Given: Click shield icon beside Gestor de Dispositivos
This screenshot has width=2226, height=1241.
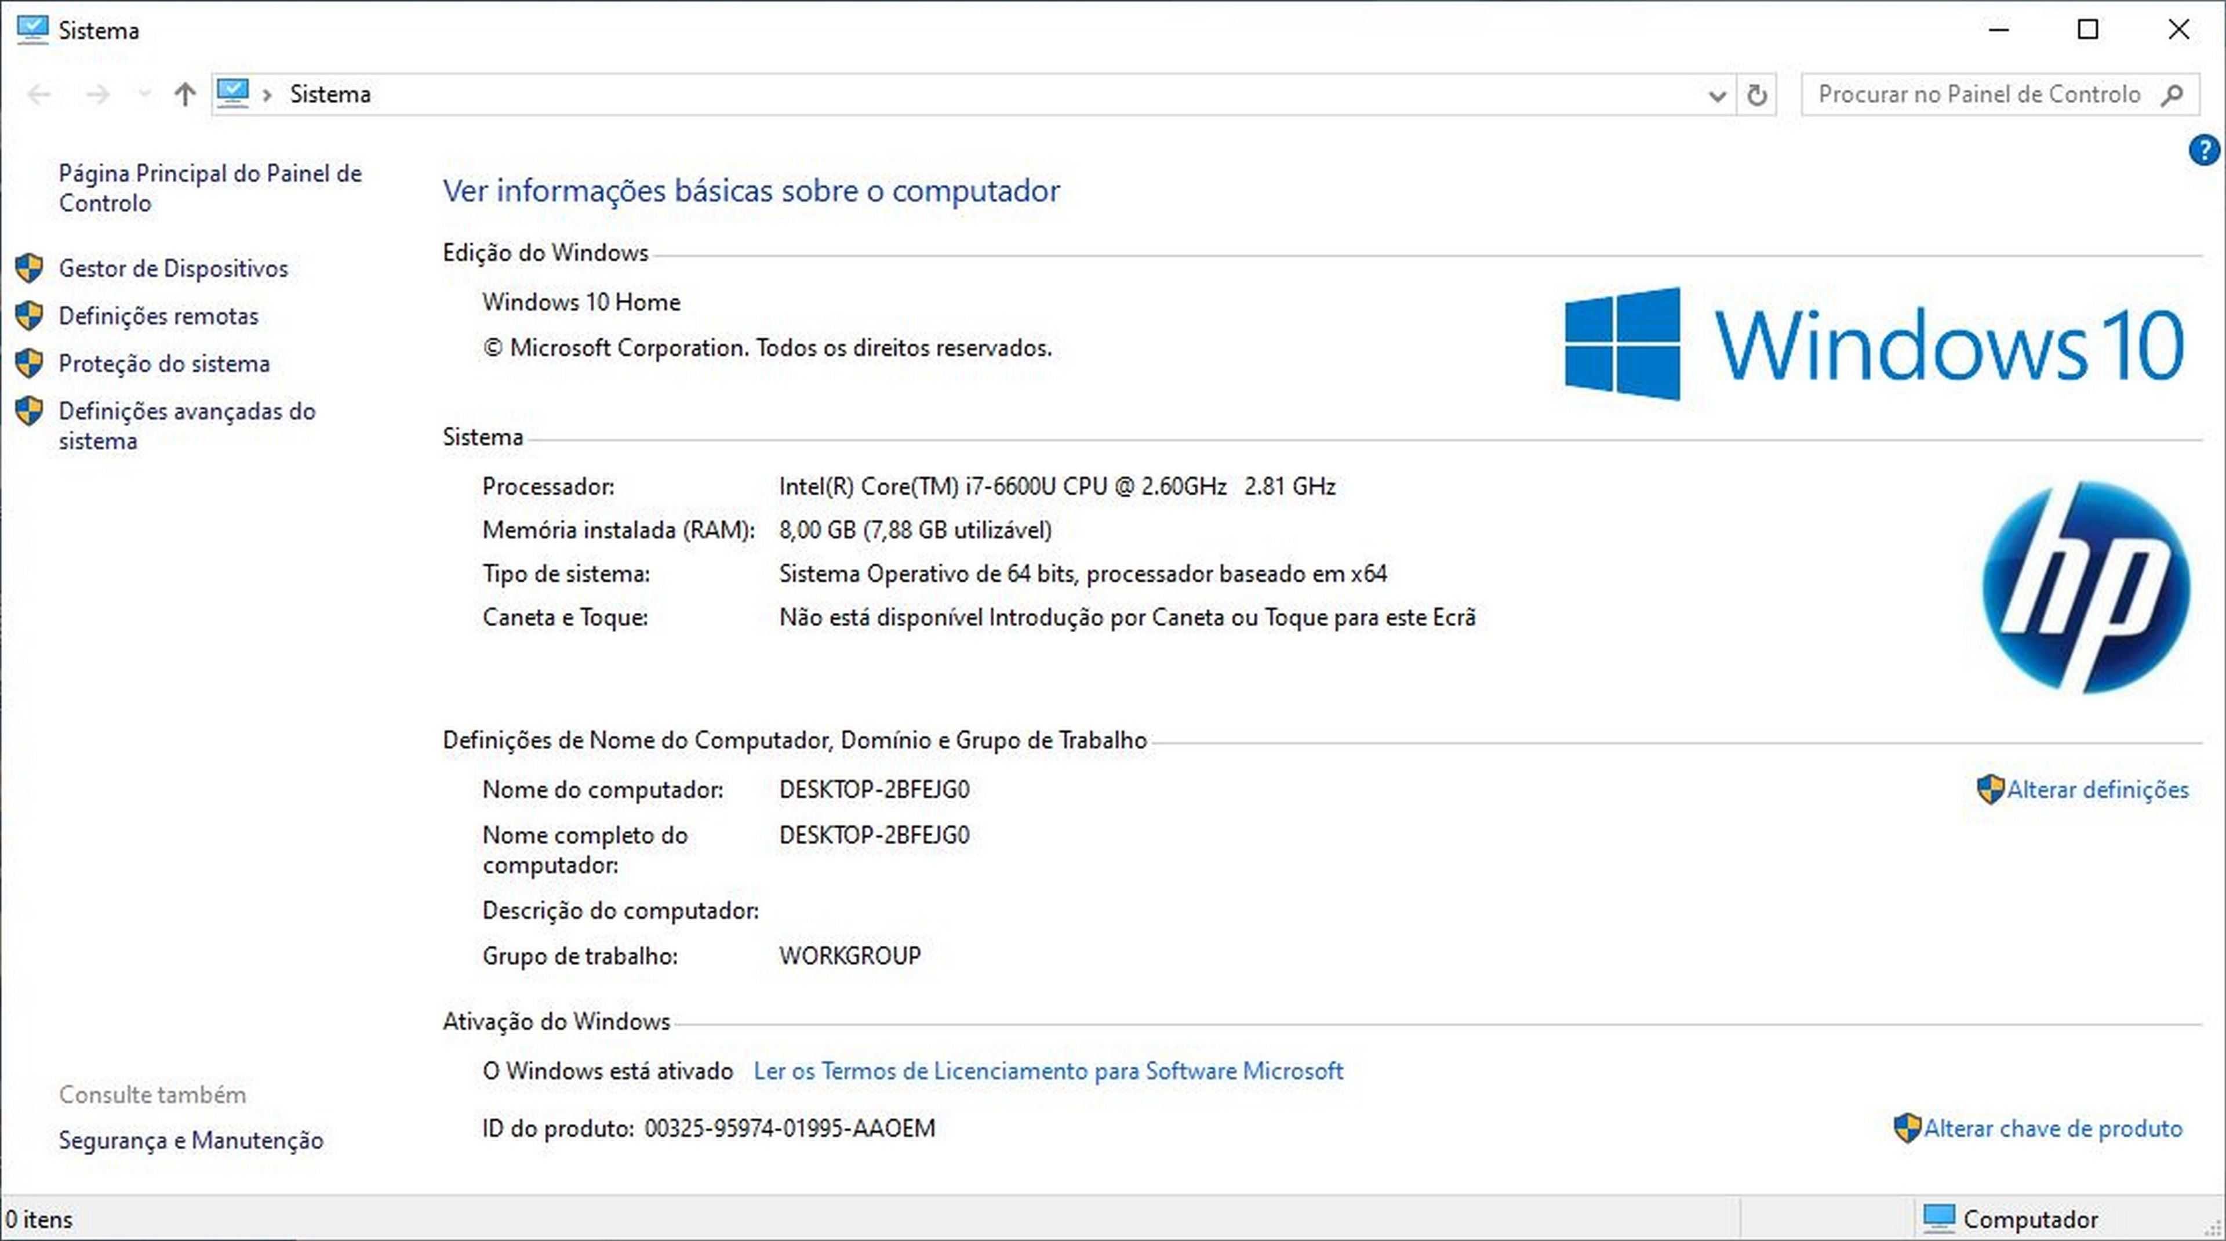Looking at the screenshot, I should (30, 268).
